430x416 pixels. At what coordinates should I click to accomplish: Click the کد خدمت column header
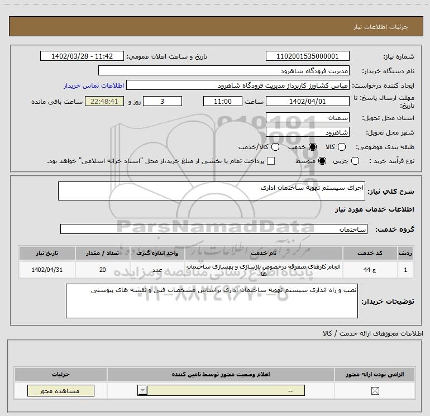pos(370,253)
